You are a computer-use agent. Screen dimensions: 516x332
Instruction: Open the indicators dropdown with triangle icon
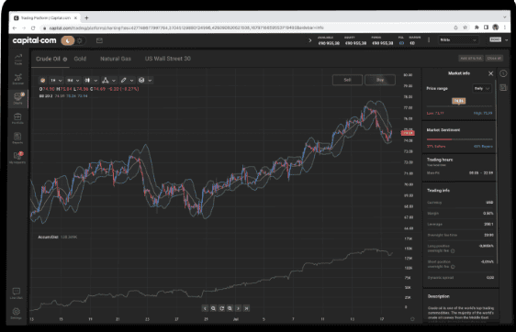tap(108, 80)
